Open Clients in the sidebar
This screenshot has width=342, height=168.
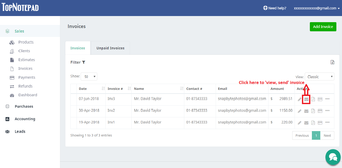[24, 51]
